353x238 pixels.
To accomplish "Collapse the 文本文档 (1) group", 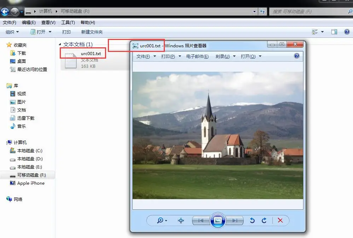I will click(x=60, y=44).
